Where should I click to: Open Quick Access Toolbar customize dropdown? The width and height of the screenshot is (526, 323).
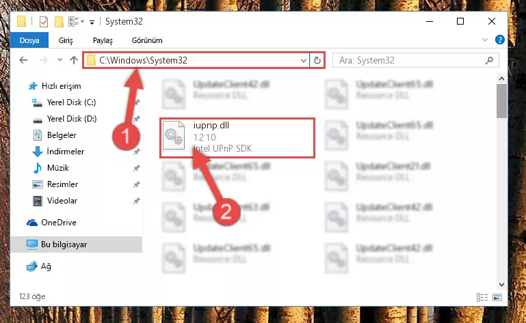[92, 23]
